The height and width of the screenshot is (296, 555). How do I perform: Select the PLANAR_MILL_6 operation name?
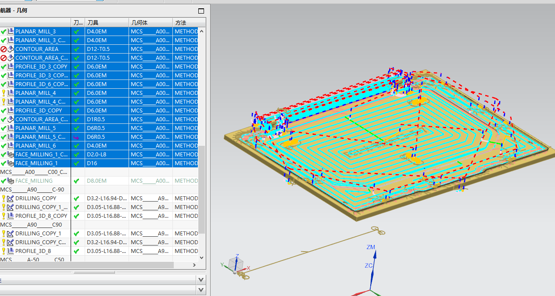point(36,146)
